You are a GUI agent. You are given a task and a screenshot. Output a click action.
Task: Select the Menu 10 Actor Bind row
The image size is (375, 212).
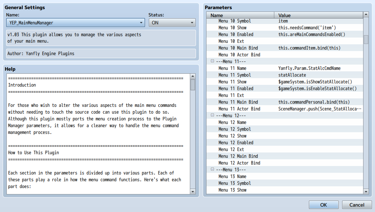[x=284, y=55]
